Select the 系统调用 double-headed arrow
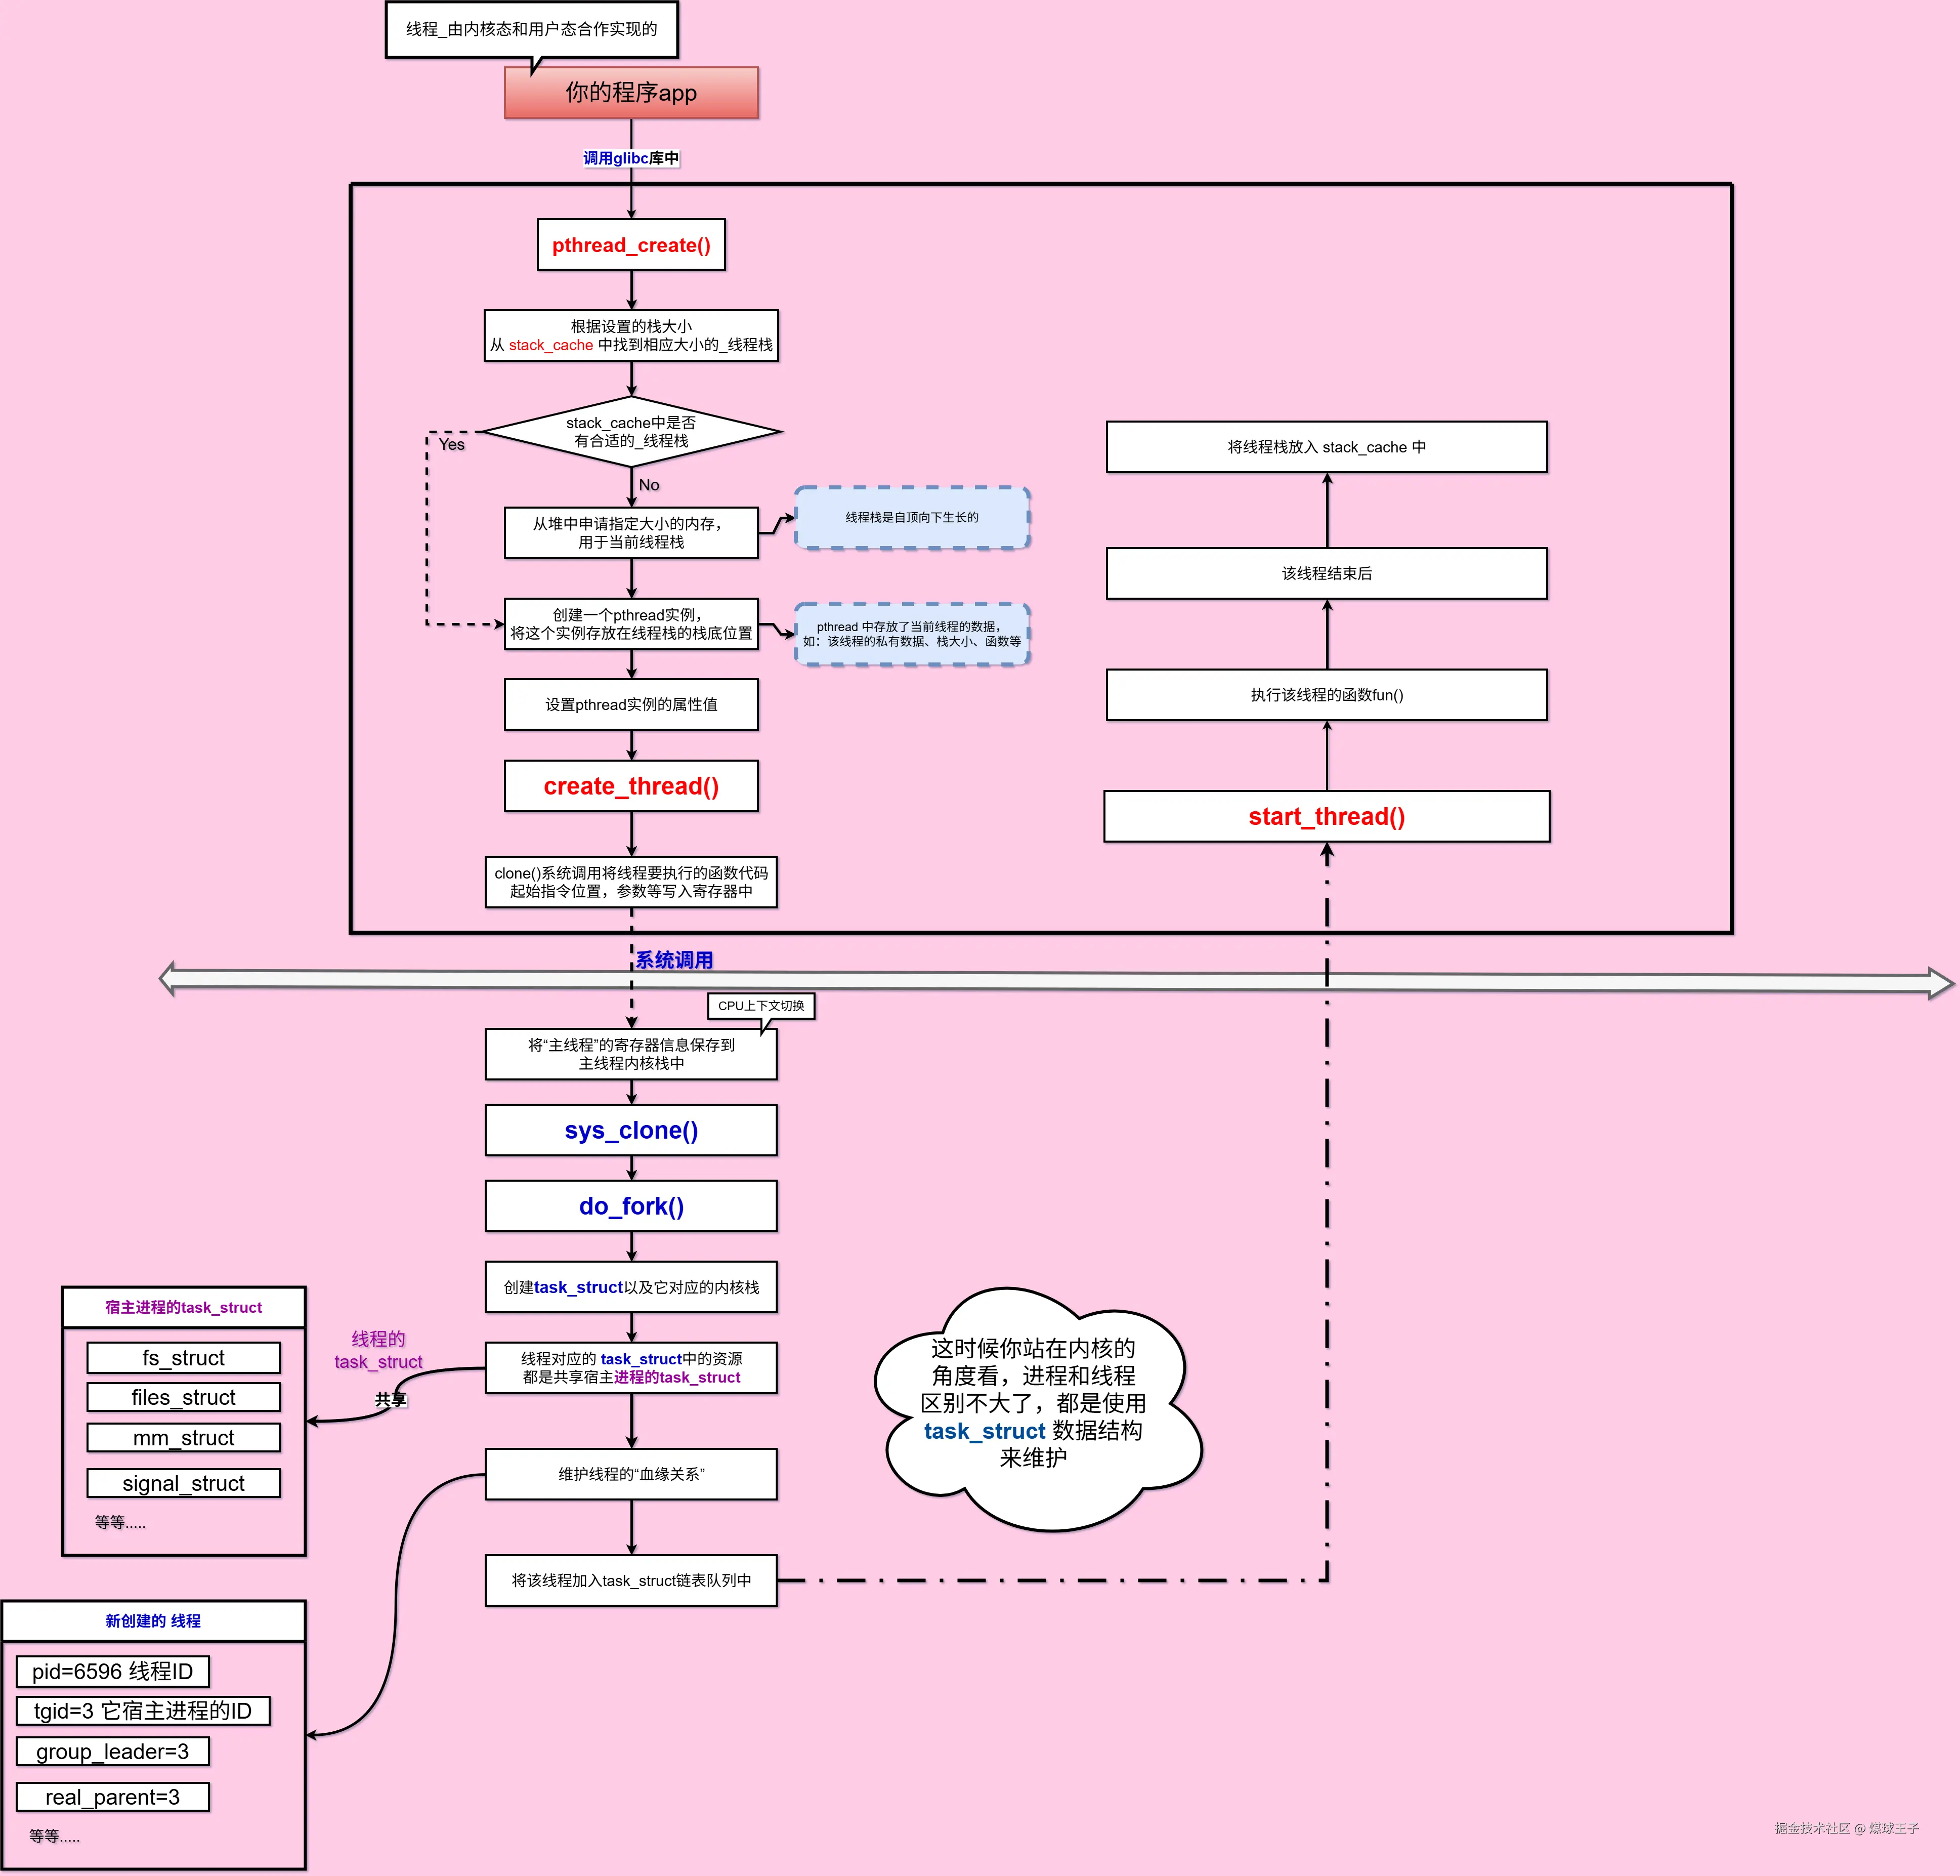The image size is (1960, 1876). [1000, 982]
